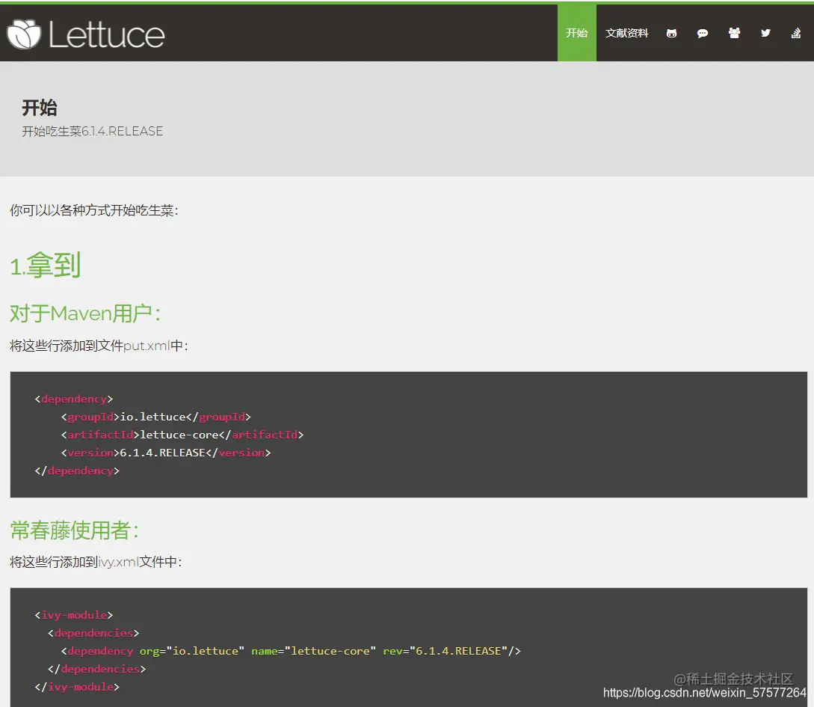Screen dimensions: 814x707
Task: Click the heading 1.拿到
Action: coord(45,266)
